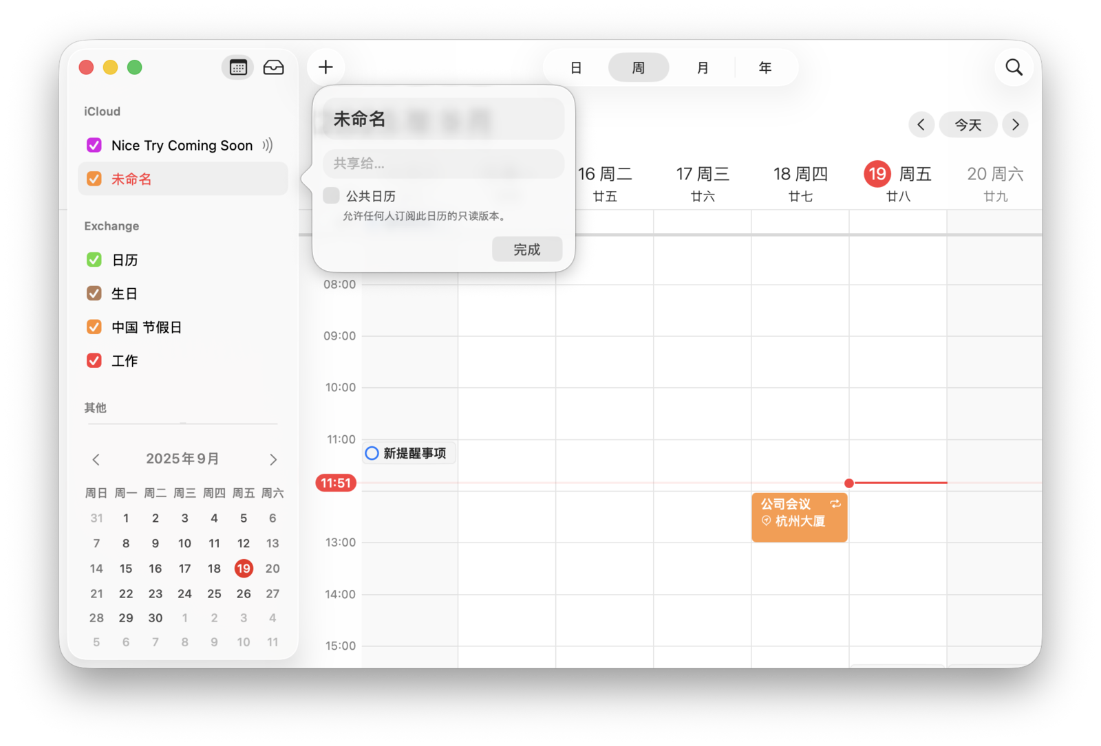
Task: Click the 完成 button
Action: point(527,249)
